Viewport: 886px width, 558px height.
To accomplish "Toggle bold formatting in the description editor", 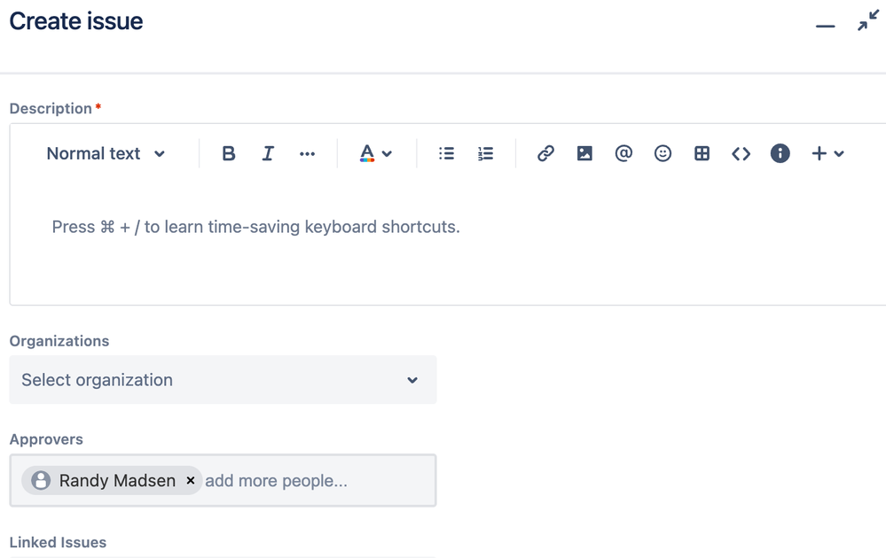I will click(228, 152).
